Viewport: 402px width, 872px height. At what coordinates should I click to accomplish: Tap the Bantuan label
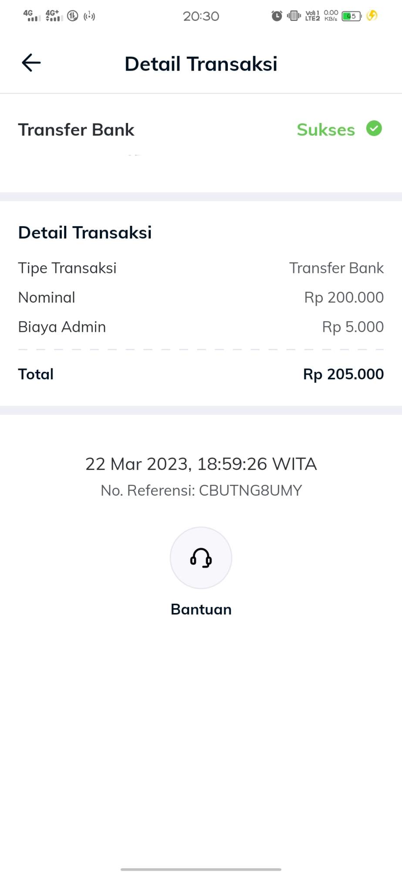click(201, 609)
